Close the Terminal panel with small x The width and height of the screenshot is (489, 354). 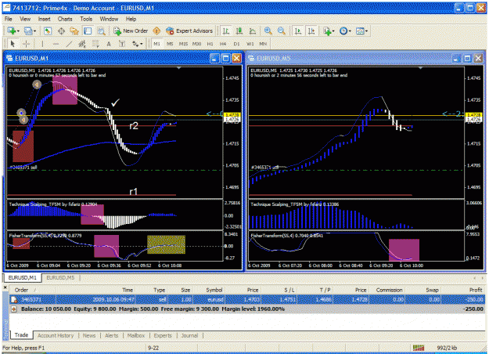5,287
